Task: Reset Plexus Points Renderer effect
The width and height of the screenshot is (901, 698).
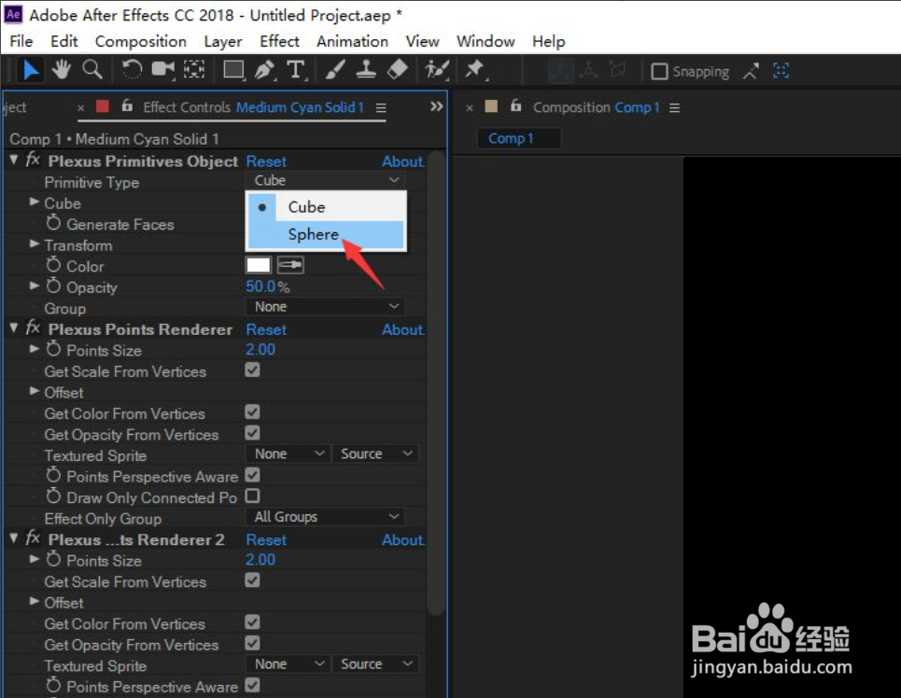Action: [266, 329]
